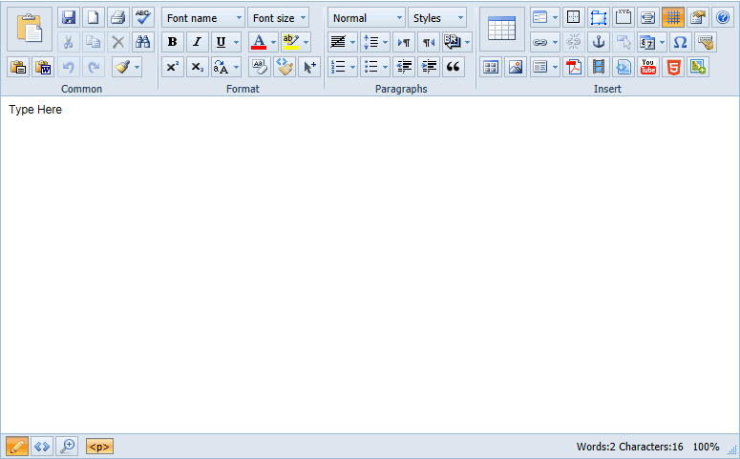Click the Save floppy disk icon
The image size is (740, 459).
68,17
